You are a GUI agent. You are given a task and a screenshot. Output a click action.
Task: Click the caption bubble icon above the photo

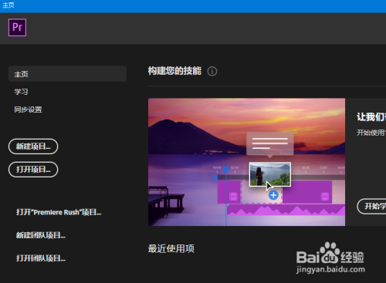click(x=270, y=144)
